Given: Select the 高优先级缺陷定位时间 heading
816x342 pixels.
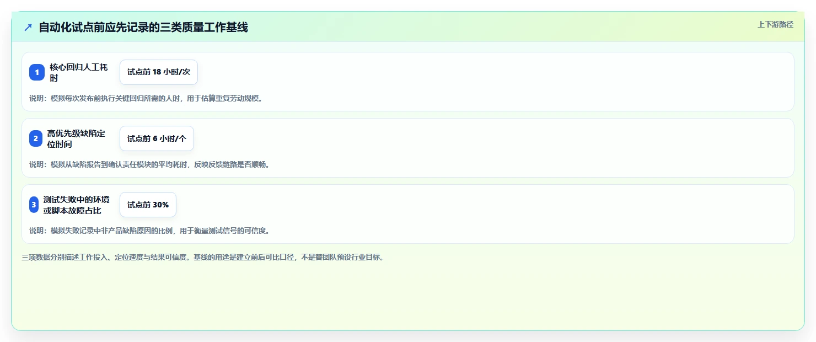Looking at the screenshot, I should click(76, 138).
